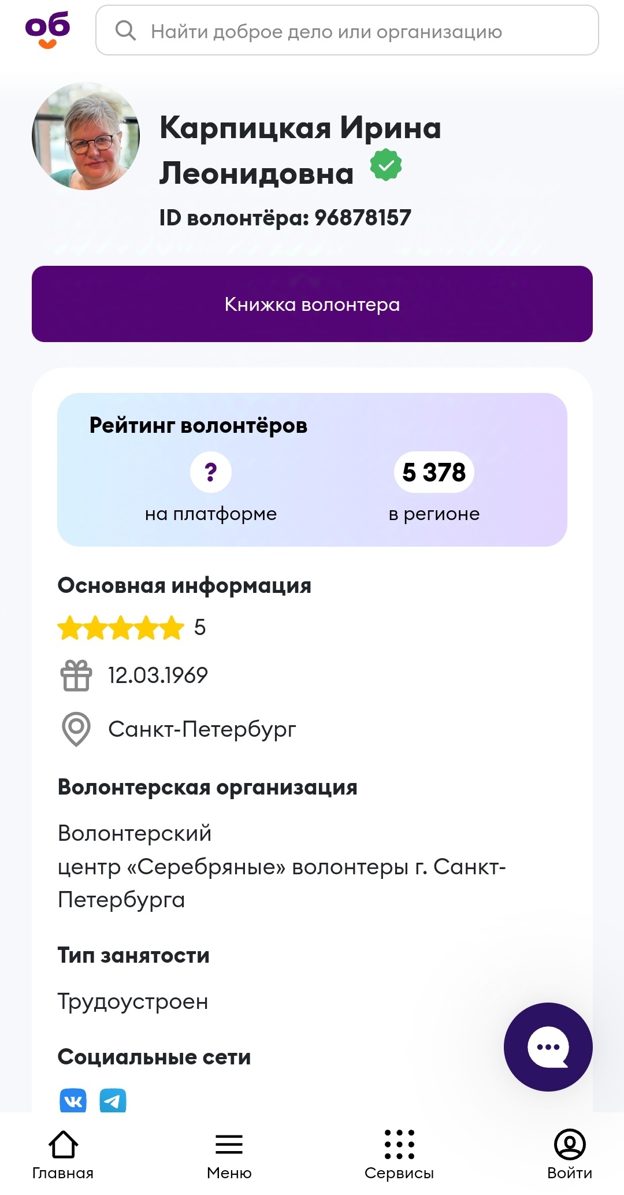Click the birthday gift icon
This screenshot has width=624, height=1195.
(x=76, y=676)
